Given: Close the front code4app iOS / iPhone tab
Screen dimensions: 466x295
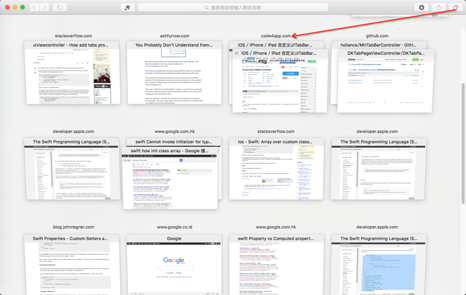Looking at the screenshot, I should coord(236,53).
